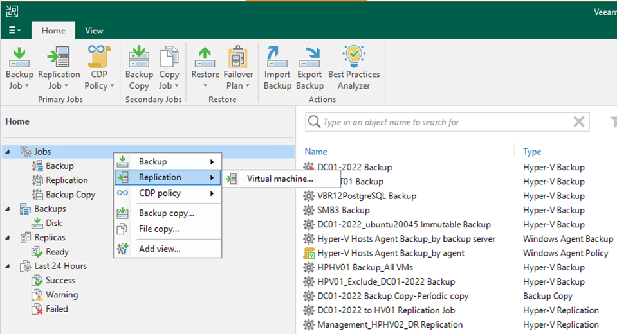Click the Import Backup ribbon icon
617x334 pixels.
(x=277, y=57)
